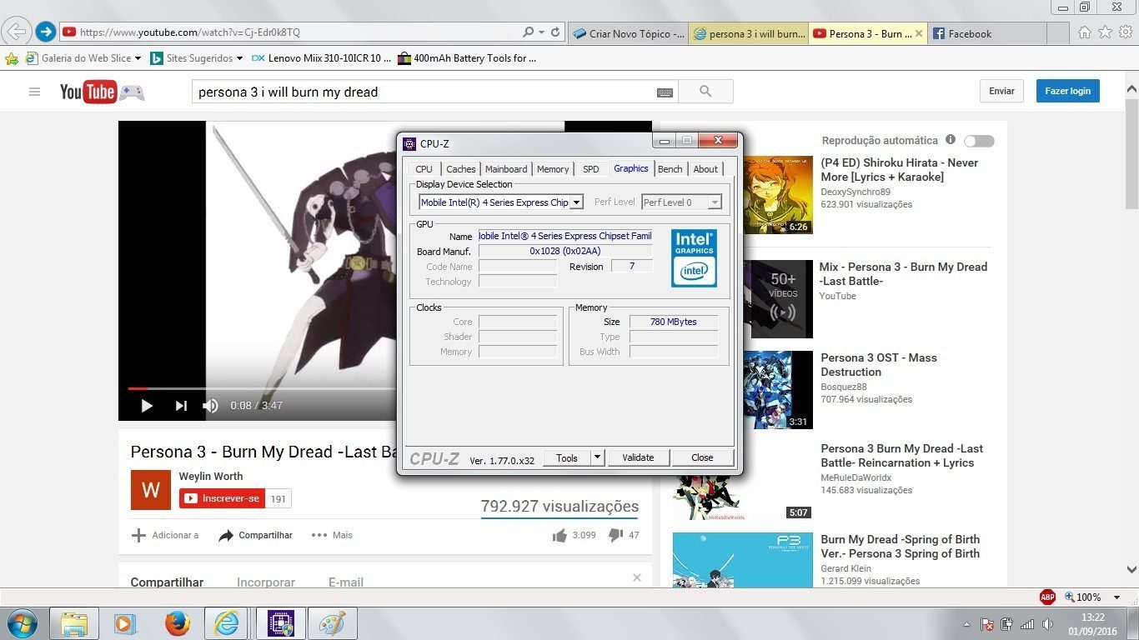
Task: Click the Enviar upload button
Action: click(1002, 91)
